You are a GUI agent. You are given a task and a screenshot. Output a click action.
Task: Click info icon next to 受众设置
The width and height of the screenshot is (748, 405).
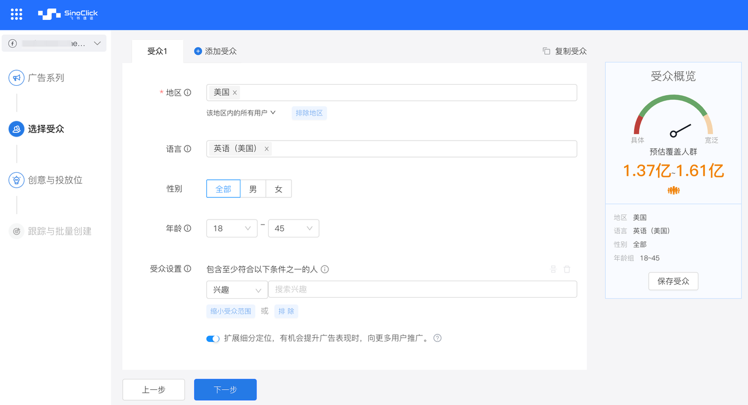188,269
